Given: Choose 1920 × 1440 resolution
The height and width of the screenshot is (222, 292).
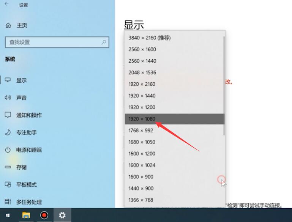Looking at the screenshot, I should coord(175,96).
